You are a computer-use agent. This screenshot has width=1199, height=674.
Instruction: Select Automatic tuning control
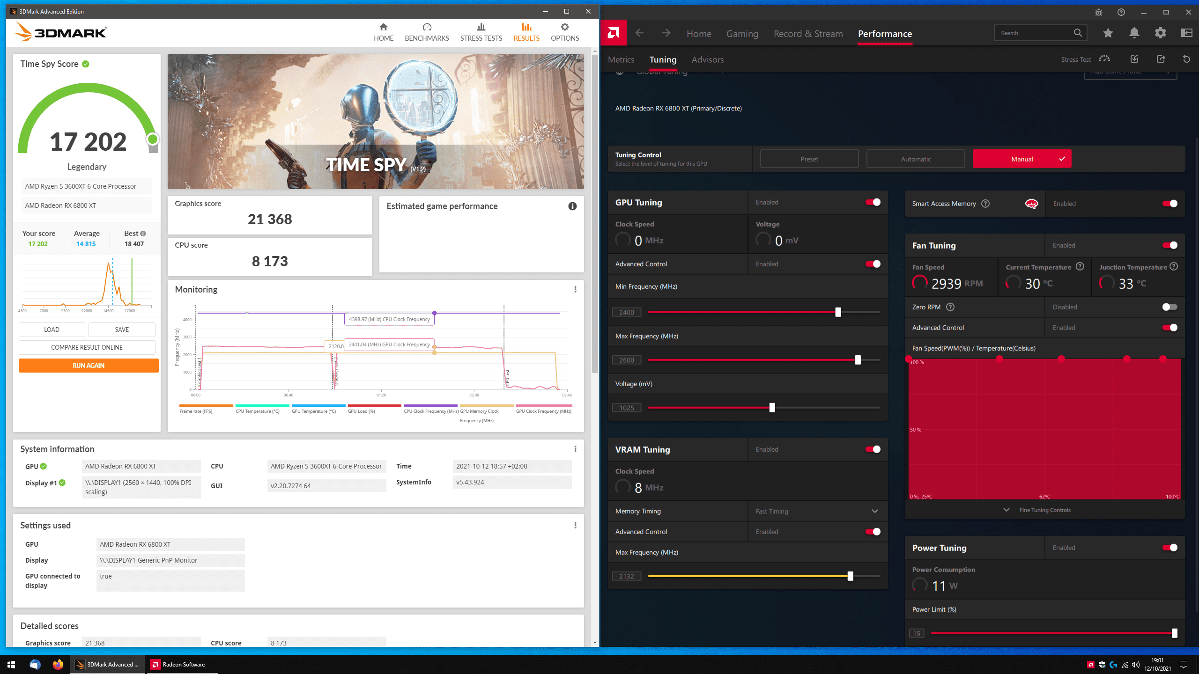point(916,159)
